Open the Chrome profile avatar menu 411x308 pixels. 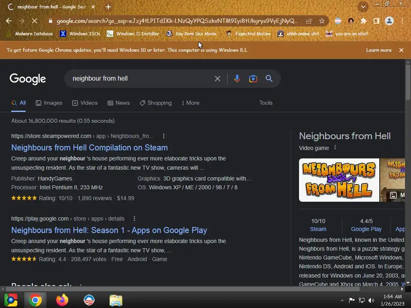[x=389, y=21]
